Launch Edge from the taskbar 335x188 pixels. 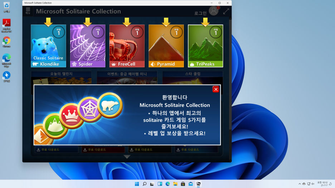pos(167,184)
